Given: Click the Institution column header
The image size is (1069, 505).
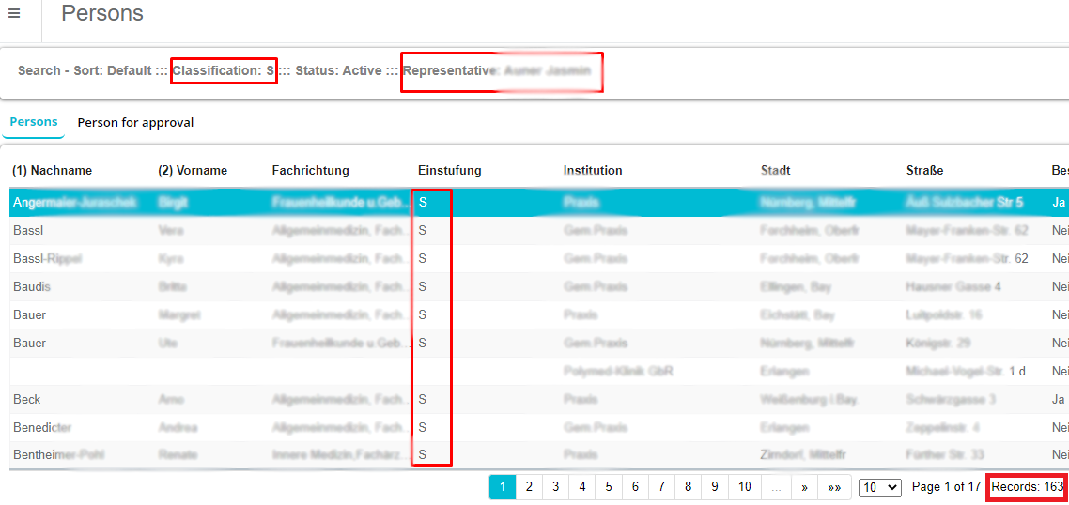Looking at the screenshot, I should click(x=593, y=171).
